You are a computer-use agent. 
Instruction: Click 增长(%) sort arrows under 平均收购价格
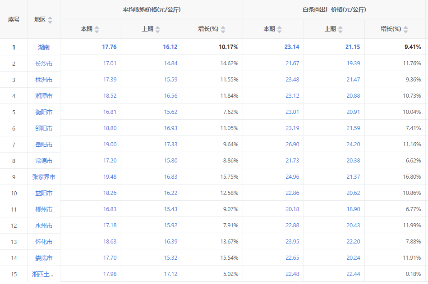point(223,29)
